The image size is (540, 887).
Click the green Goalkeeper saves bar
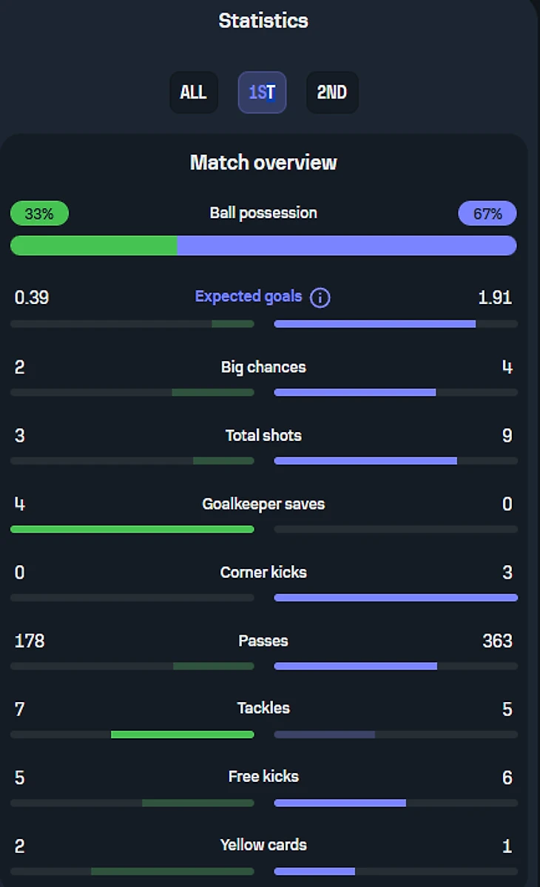tap(132, 529)
